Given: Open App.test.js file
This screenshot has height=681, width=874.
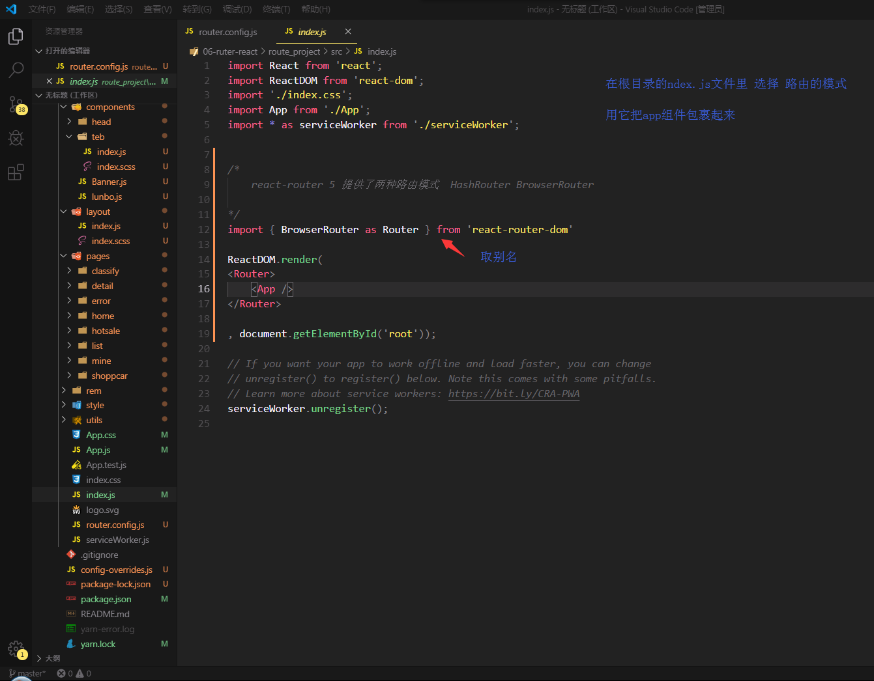Looking at the screenshot, I should point(106,465).
